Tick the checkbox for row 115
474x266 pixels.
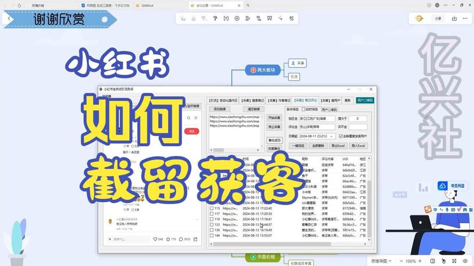point(212,209)
